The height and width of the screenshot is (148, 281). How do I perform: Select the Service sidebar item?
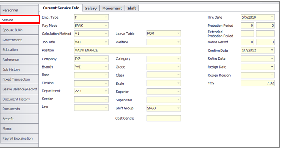coord(20,19)
